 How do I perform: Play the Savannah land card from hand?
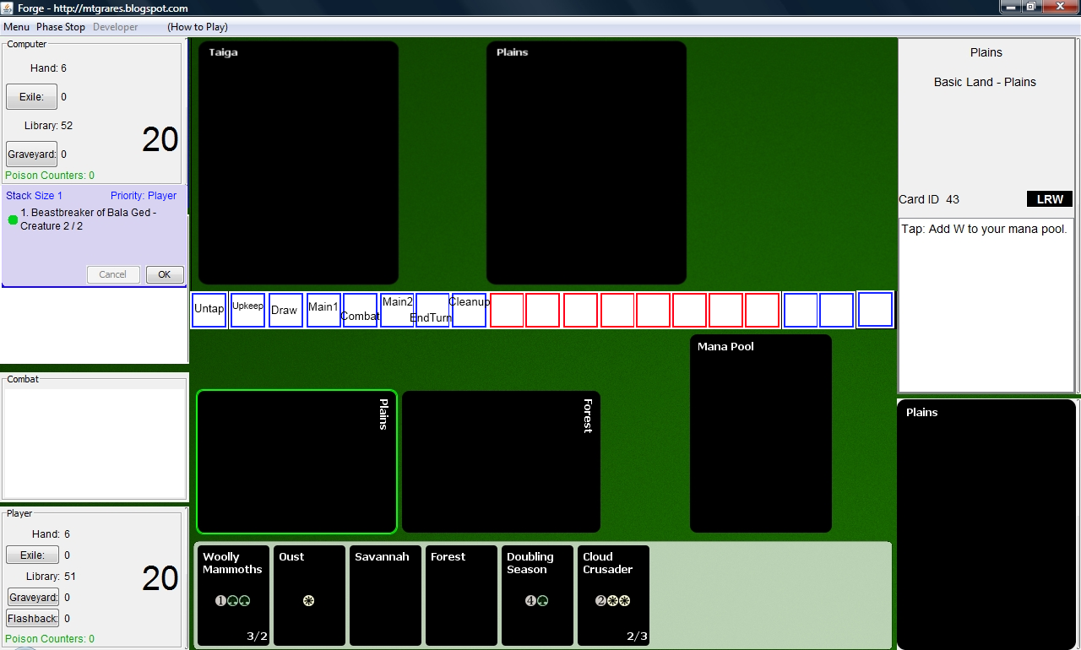pos(385,595)
